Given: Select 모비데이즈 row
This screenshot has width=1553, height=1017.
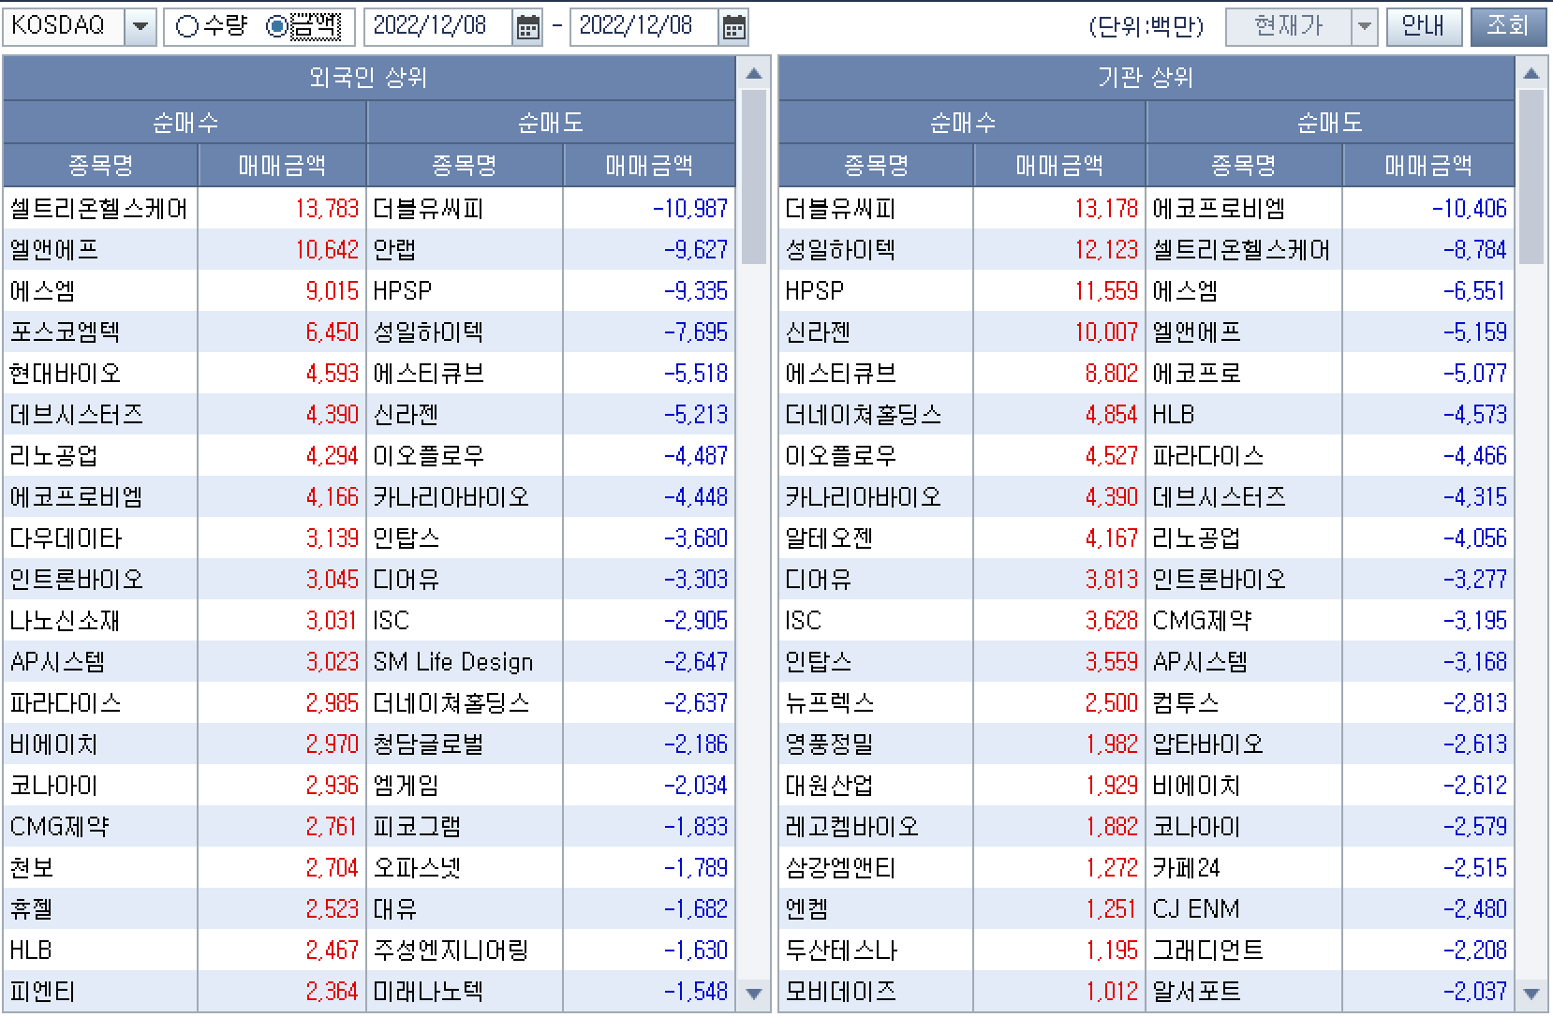Looking at the screenshot, I should [876, 992].
